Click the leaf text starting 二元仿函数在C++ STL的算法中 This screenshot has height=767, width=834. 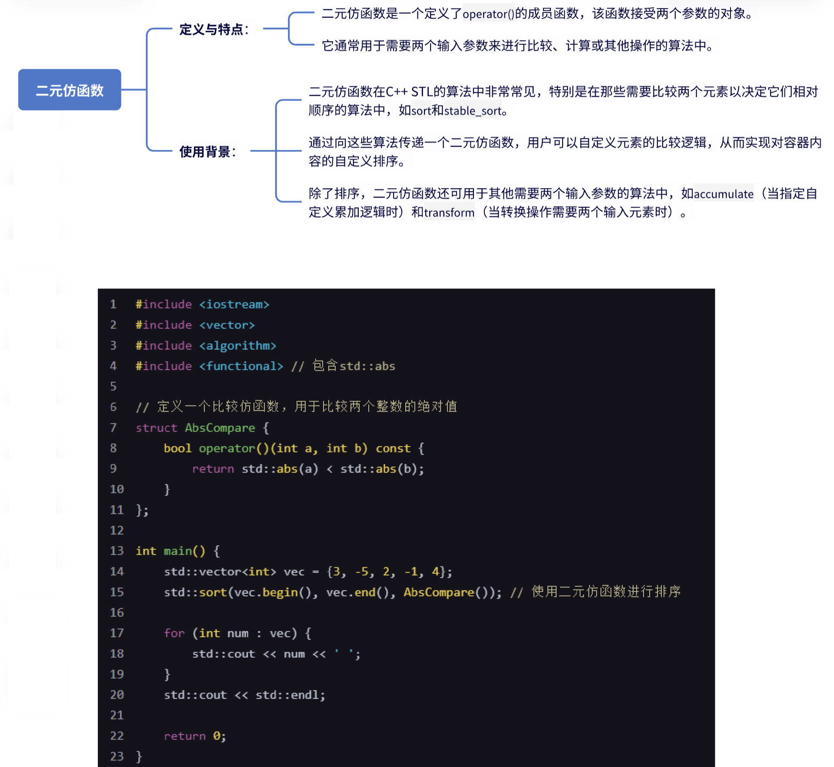click(564, 101)
